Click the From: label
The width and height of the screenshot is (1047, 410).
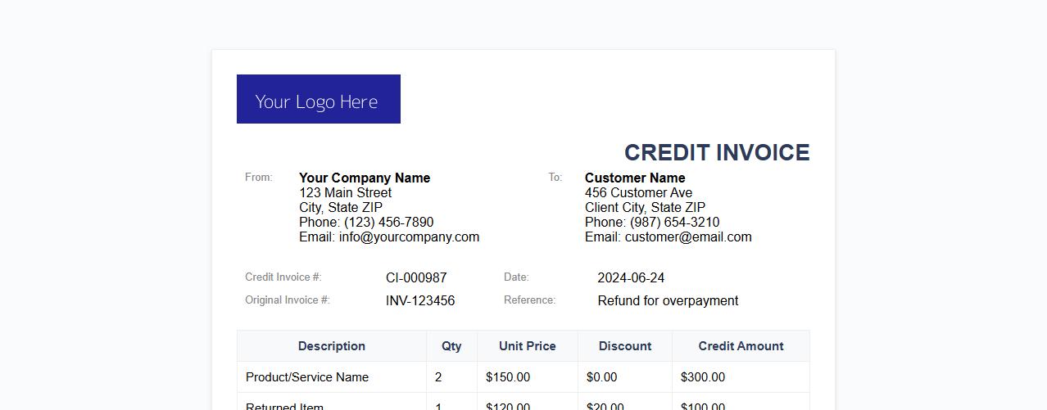(x=258, y=177)
